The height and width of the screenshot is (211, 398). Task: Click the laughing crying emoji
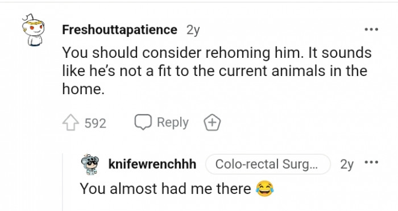[265, 189]
